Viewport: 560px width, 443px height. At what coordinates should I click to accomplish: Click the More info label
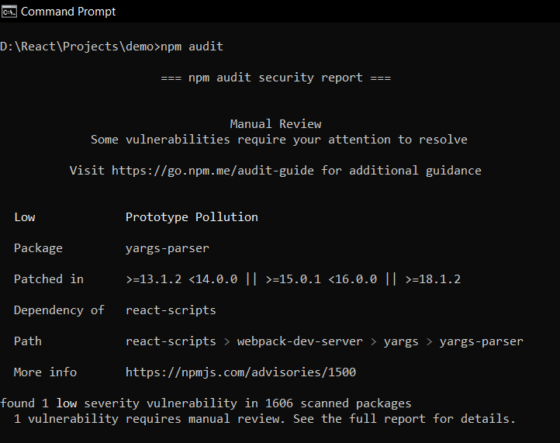[45, 372]
